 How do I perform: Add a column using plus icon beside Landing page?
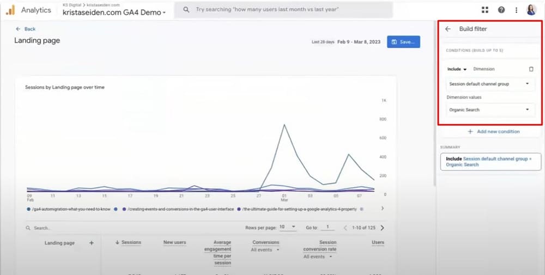pos(92,243)
